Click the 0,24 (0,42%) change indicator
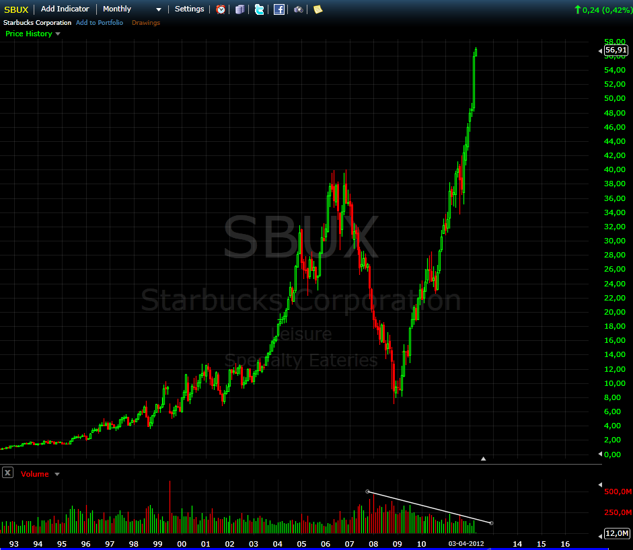Viewport: 633px width, 550px height. (603, 9)
